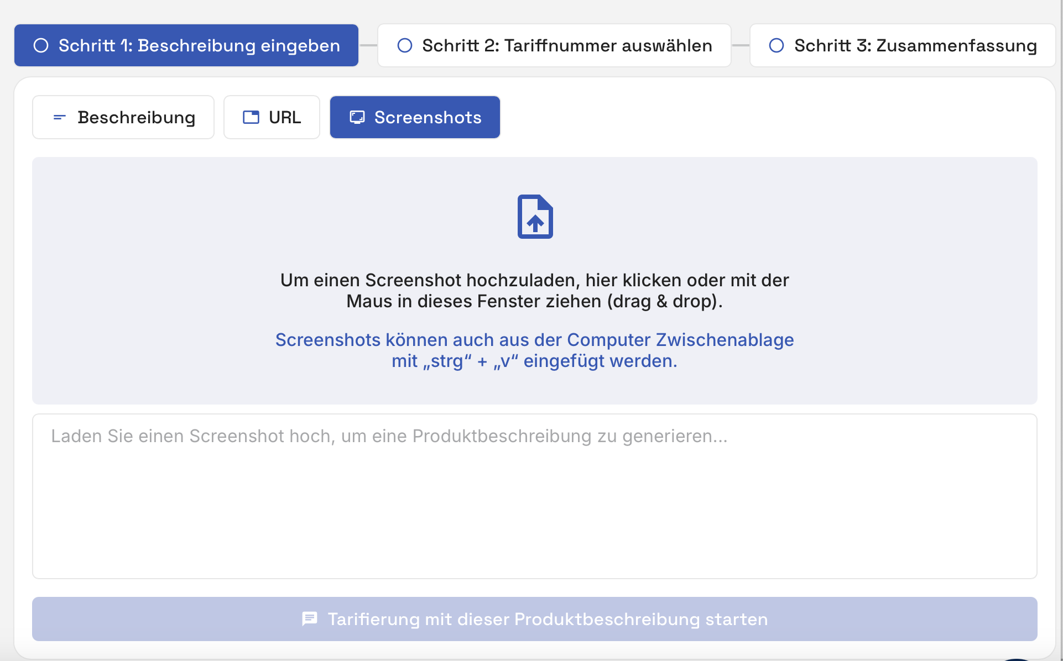Select the Schritt 3 circle indicator
The image size is (1063, 661).
click(x=777, y=45)
